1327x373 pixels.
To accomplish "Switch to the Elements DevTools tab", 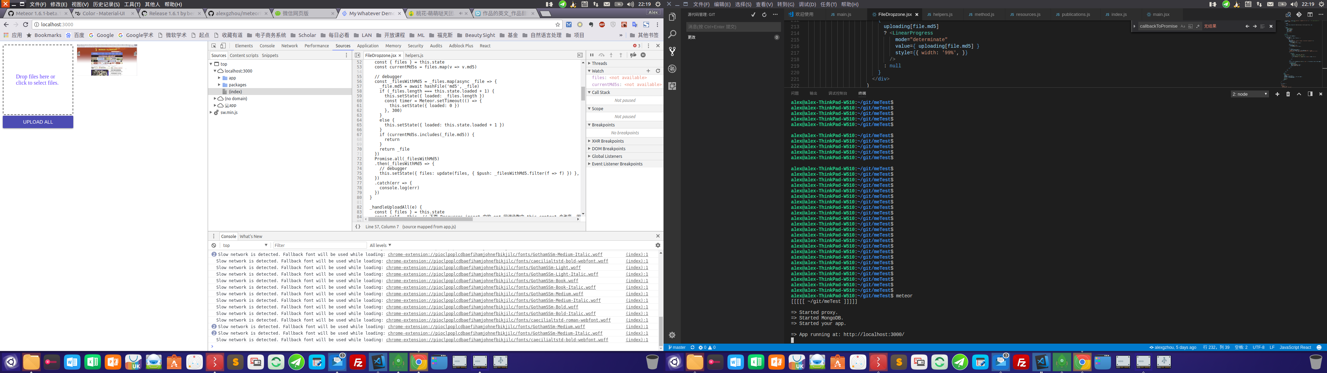I will pos(244,46).
